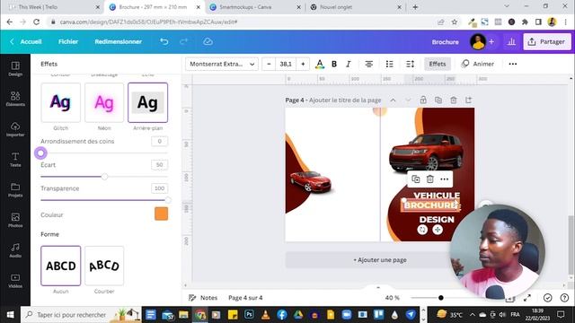Click the rotate handle below text
Screen dimensions: 575x323
point(422,230)
